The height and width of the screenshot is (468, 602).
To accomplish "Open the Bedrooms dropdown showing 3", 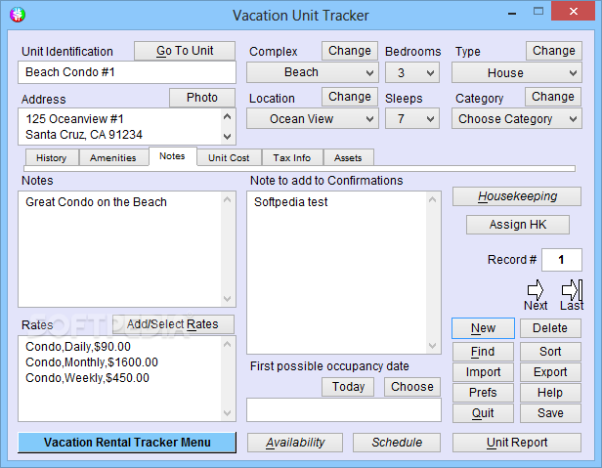I will [412, 72].
